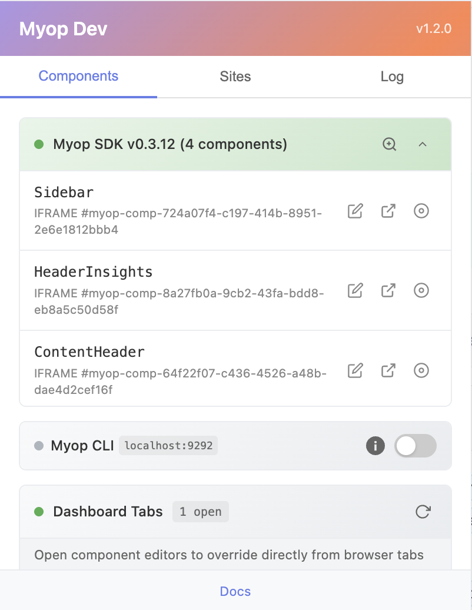Collapse the Myop SDK components section
Image resolution: width=472 pixels, height=610 pixels.
pyautogui.click(x=422, y=144)
